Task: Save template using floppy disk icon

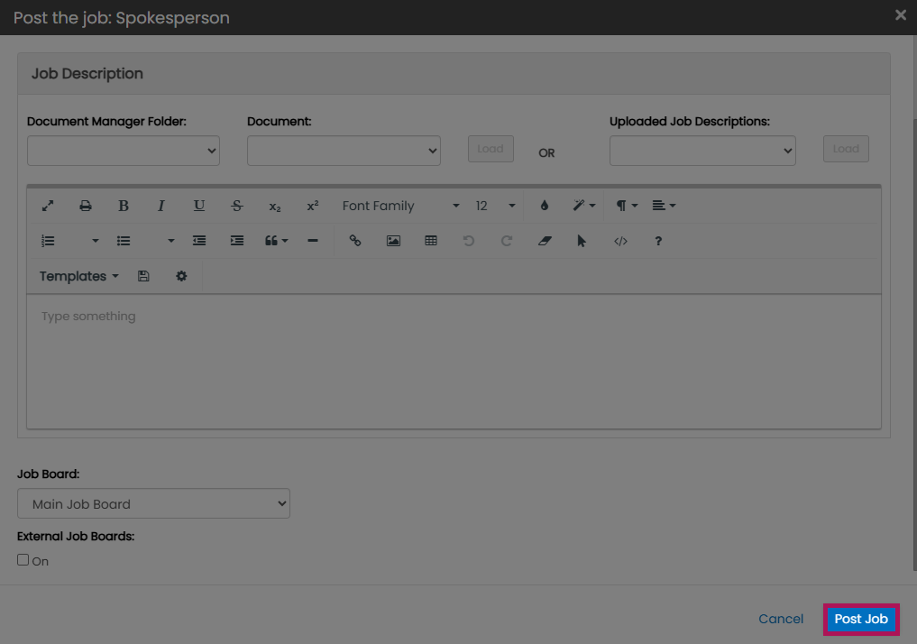Action: [143, 276]
